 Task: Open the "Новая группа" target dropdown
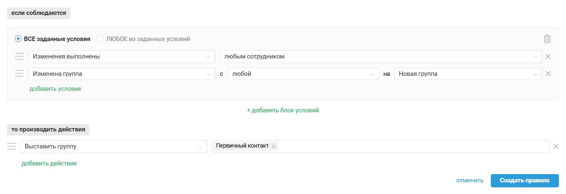click(468, 74)
